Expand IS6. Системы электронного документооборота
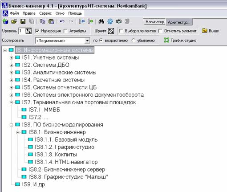Viewport: 227px width, 192px height. [11, 95]
